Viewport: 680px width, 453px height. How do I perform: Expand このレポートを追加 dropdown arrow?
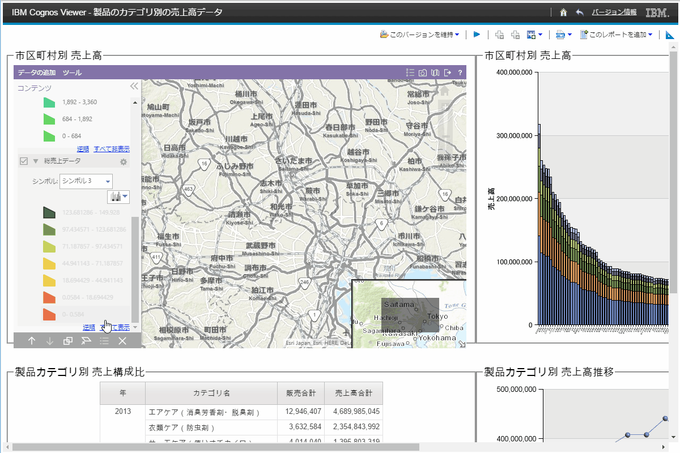(650, 35)
